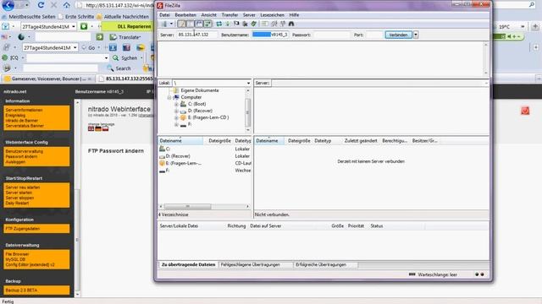Click the browser back button
Screen dimensions: 542x304
(x=8, y=5)
